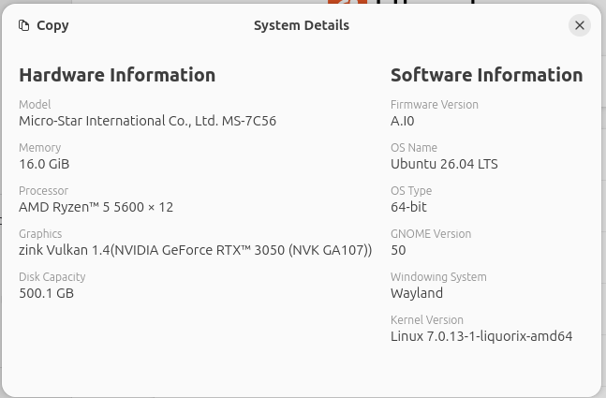Click the OS Type value 64-bit
Image resolution: width=606 pixels, height=398 pixels.
[408, 207]
